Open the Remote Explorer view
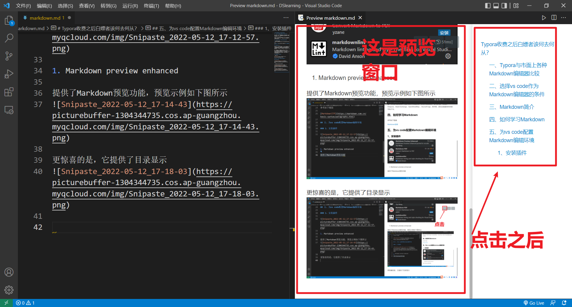The width and height of the screenshot is (572, 307). tap(9, 110)
